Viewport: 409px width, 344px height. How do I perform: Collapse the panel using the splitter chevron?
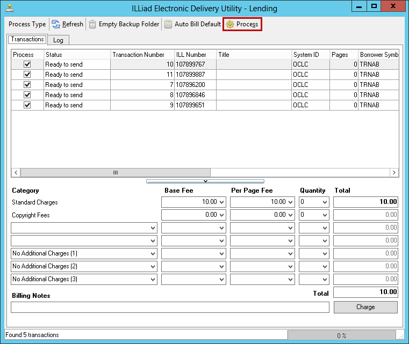click(x=205, y=181)
